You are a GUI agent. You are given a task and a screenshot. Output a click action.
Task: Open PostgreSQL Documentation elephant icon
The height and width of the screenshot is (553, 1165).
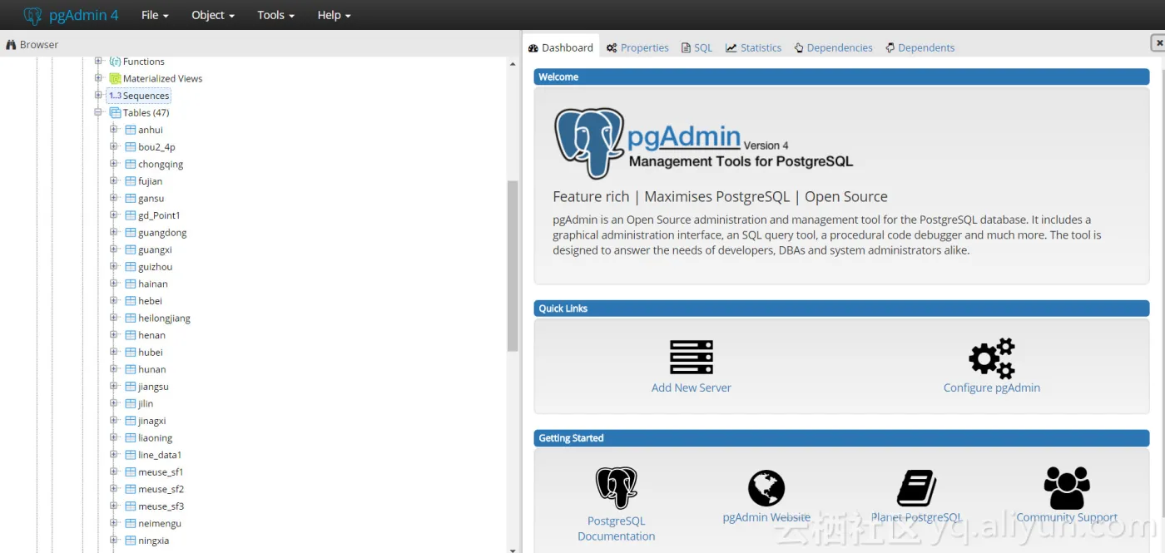[616, 487]
